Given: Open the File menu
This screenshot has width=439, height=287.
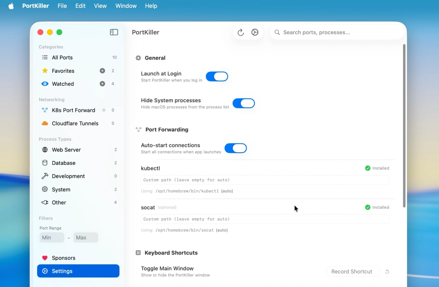Looking at the screenshot, I should [62, 6].
